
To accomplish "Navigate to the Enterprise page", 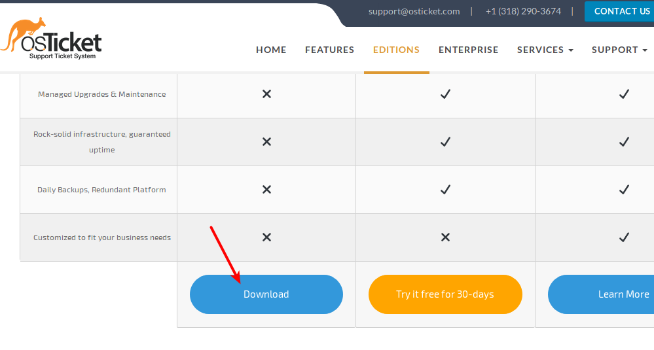I will point(468,50).
